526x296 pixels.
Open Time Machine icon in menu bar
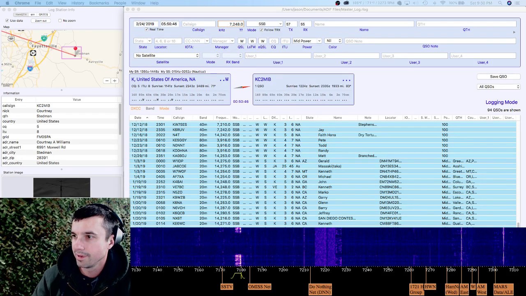[425, 3]
